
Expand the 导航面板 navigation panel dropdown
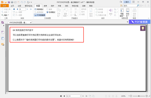[x=122, y=13]
